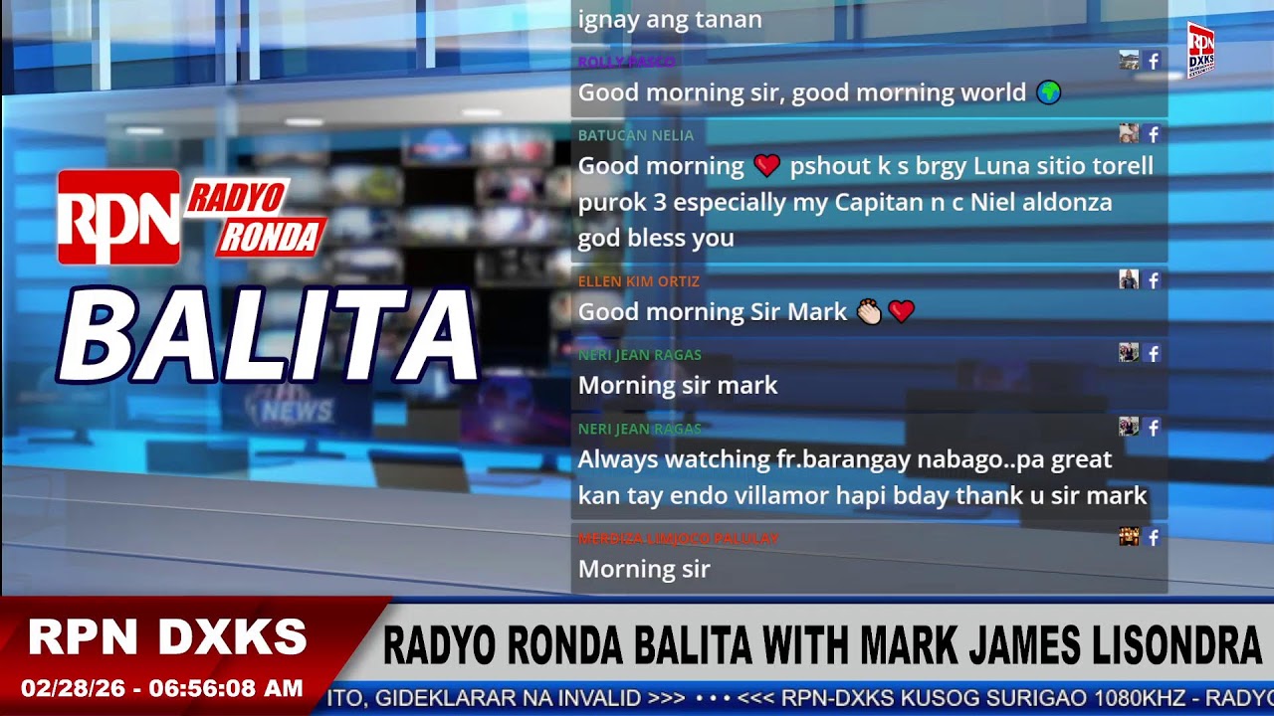Click the 'RPN DXKS' lower-third label
Viewport: 1274px width, 716px height.
point(167,637)
